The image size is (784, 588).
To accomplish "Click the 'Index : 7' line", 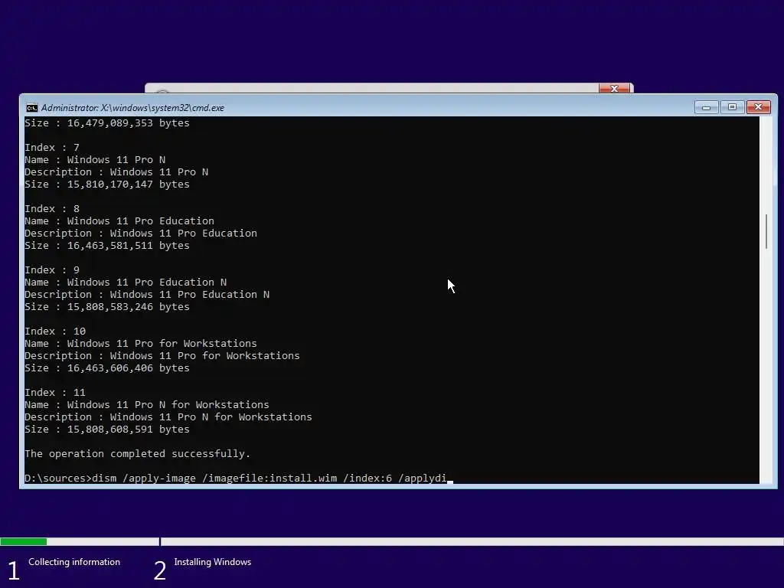I will point(52,148).
